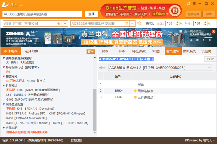Select K451 FDNA-01 DeviceNet option
This screenshot has width=217, height=144.
(x=36, y=109)
